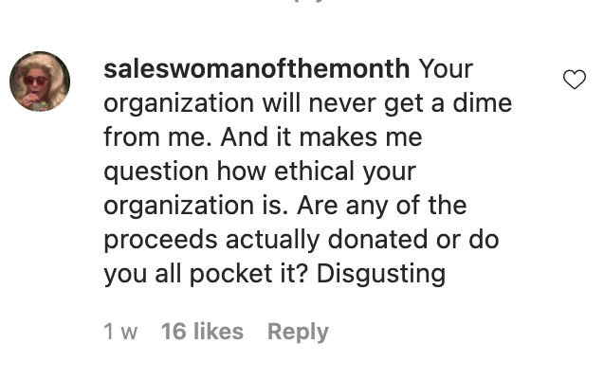The width and height of the screenshot is (604, 380).
Task: Click the text 'from me. And it makes me'
Action: tap(263, 137)
